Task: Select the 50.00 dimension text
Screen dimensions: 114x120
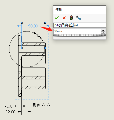Action: [x=33, y=26]
